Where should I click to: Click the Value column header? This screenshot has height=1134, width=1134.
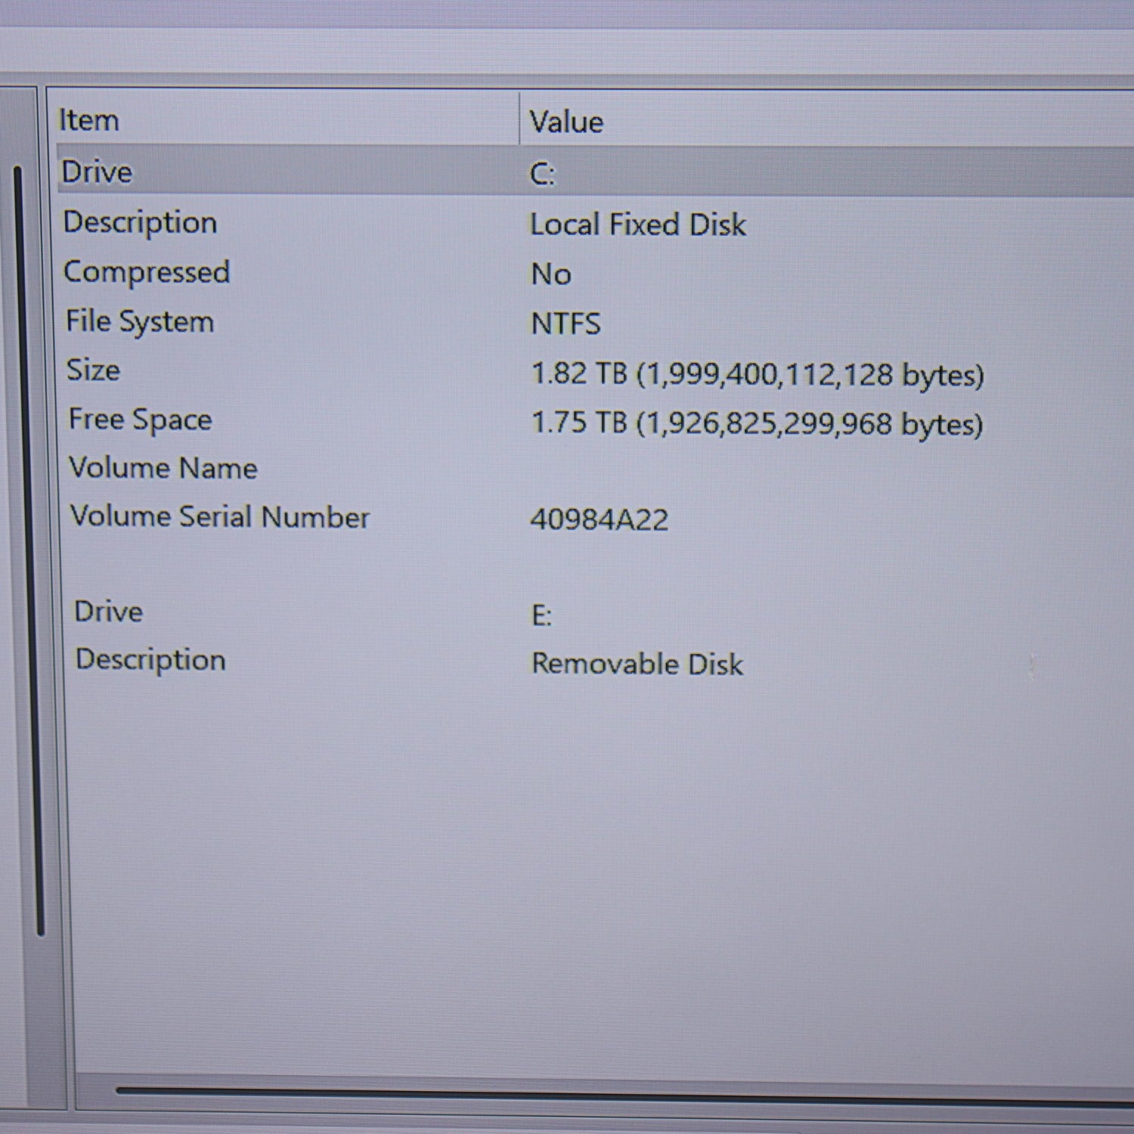[566, 122]
